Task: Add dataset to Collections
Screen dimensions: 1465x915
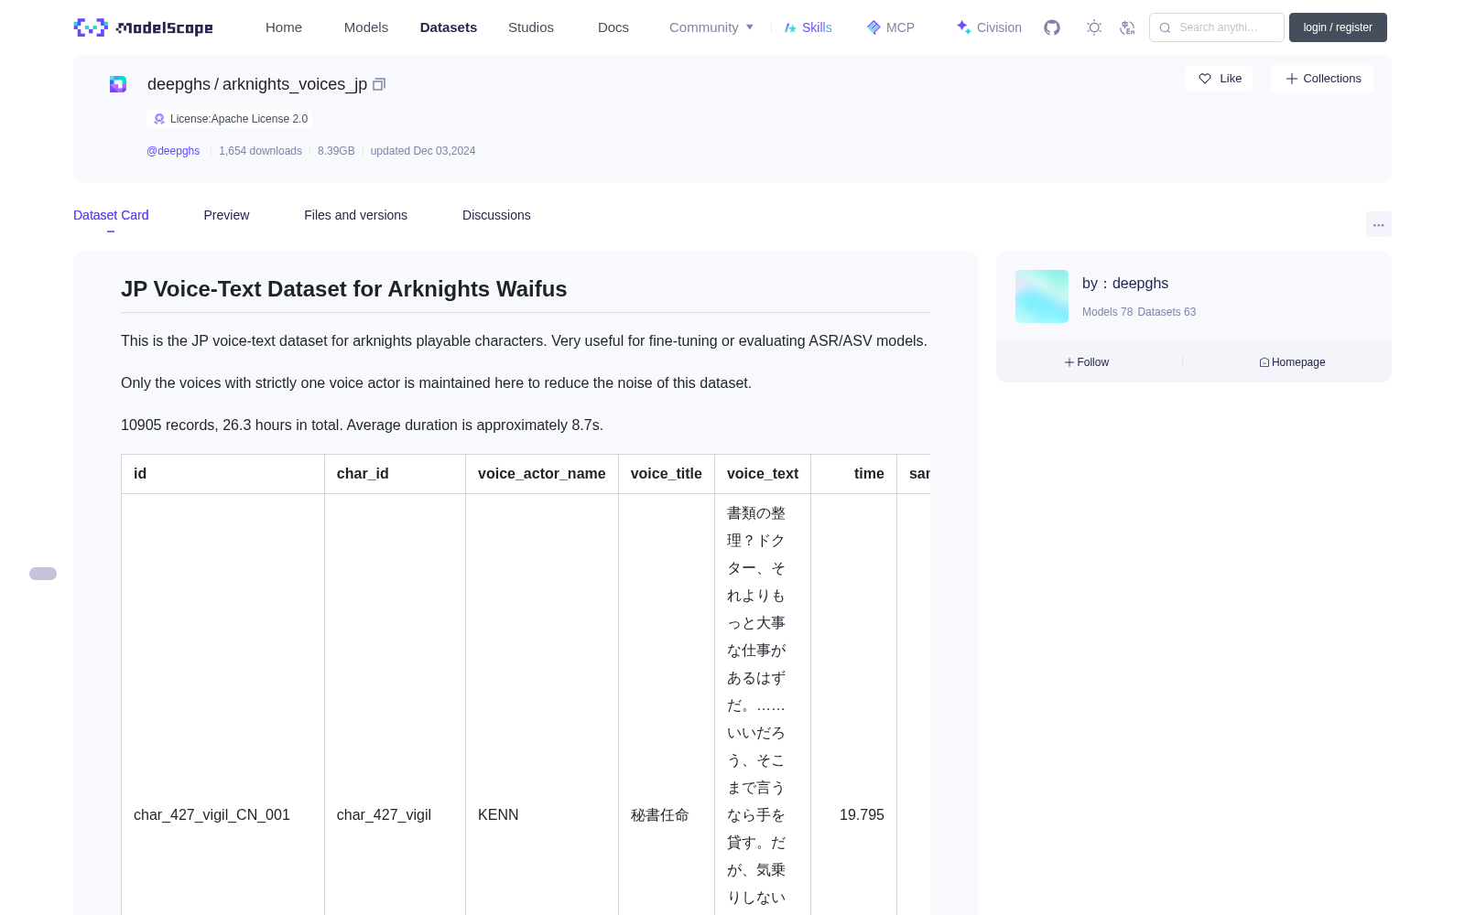Action: point(1322,79)
